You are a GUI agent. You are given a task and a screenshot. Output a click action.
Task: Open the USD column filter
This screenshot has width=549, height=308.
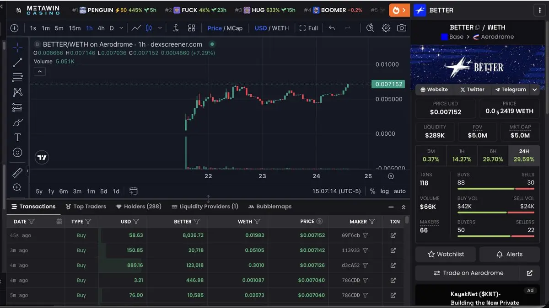tap(136, 222)
